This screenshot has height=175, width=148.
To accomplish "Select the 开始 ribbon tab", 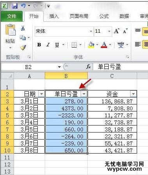I will click(x=34, y=16).
